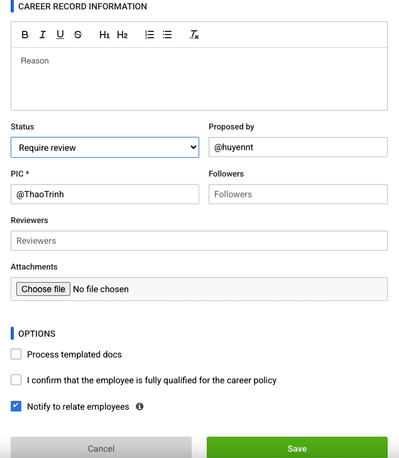
Task: Click the Reviewers input field
Action: tap(199, 241)
